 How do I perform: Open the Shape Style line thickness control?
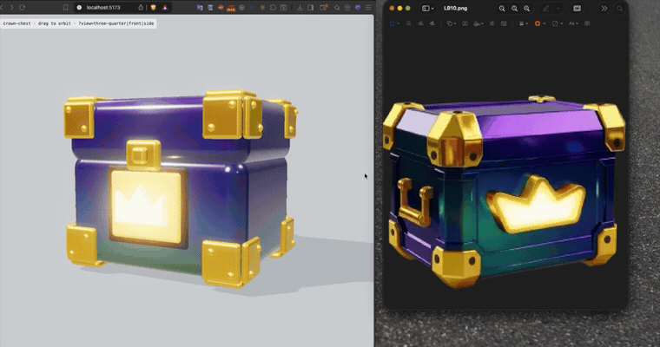click(x=522, y=23)
